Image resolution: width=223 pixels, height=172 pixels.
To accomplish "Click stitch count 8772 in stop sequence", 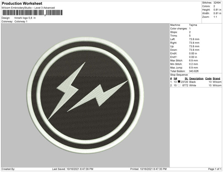I will point(185,86).
